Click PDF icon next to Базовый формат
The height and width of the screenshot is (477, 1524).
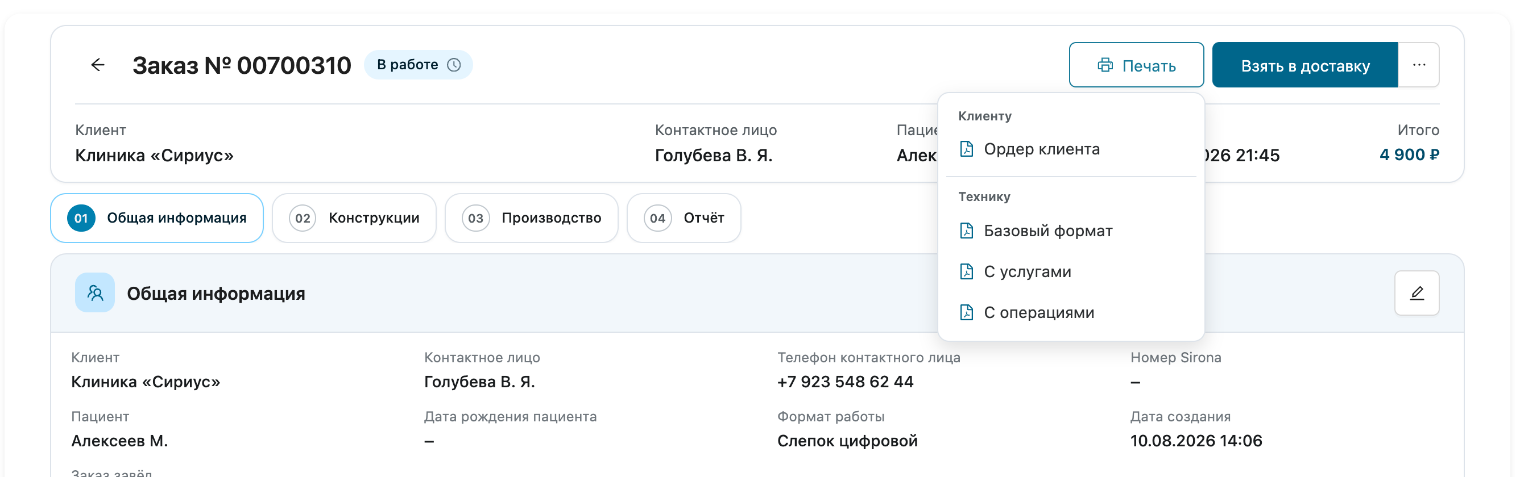[x=967, y=231]
